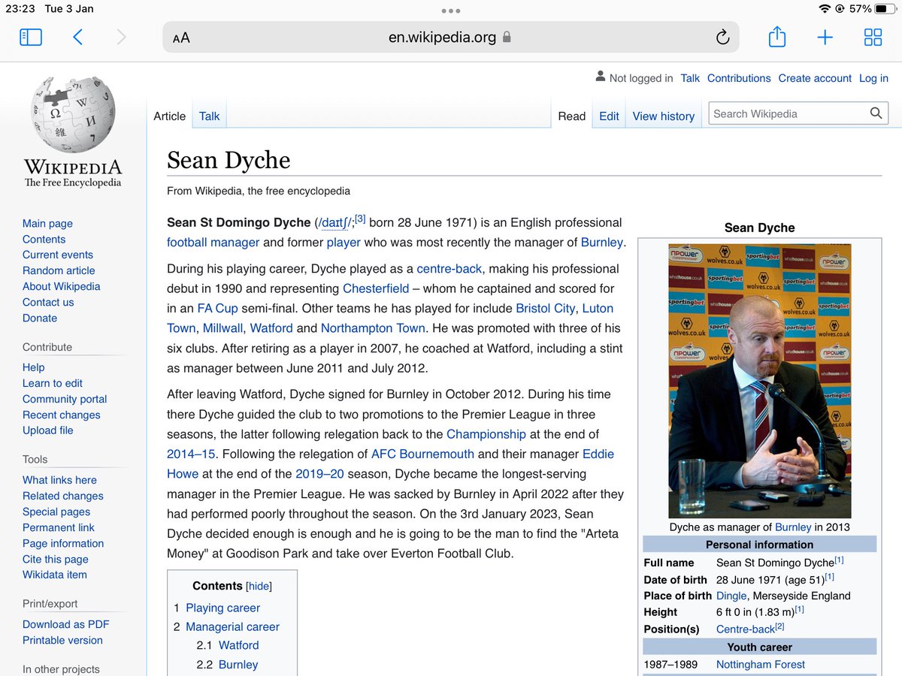Tap the Wikipedia globe logo
902x676 pixels.
(72, 113)
